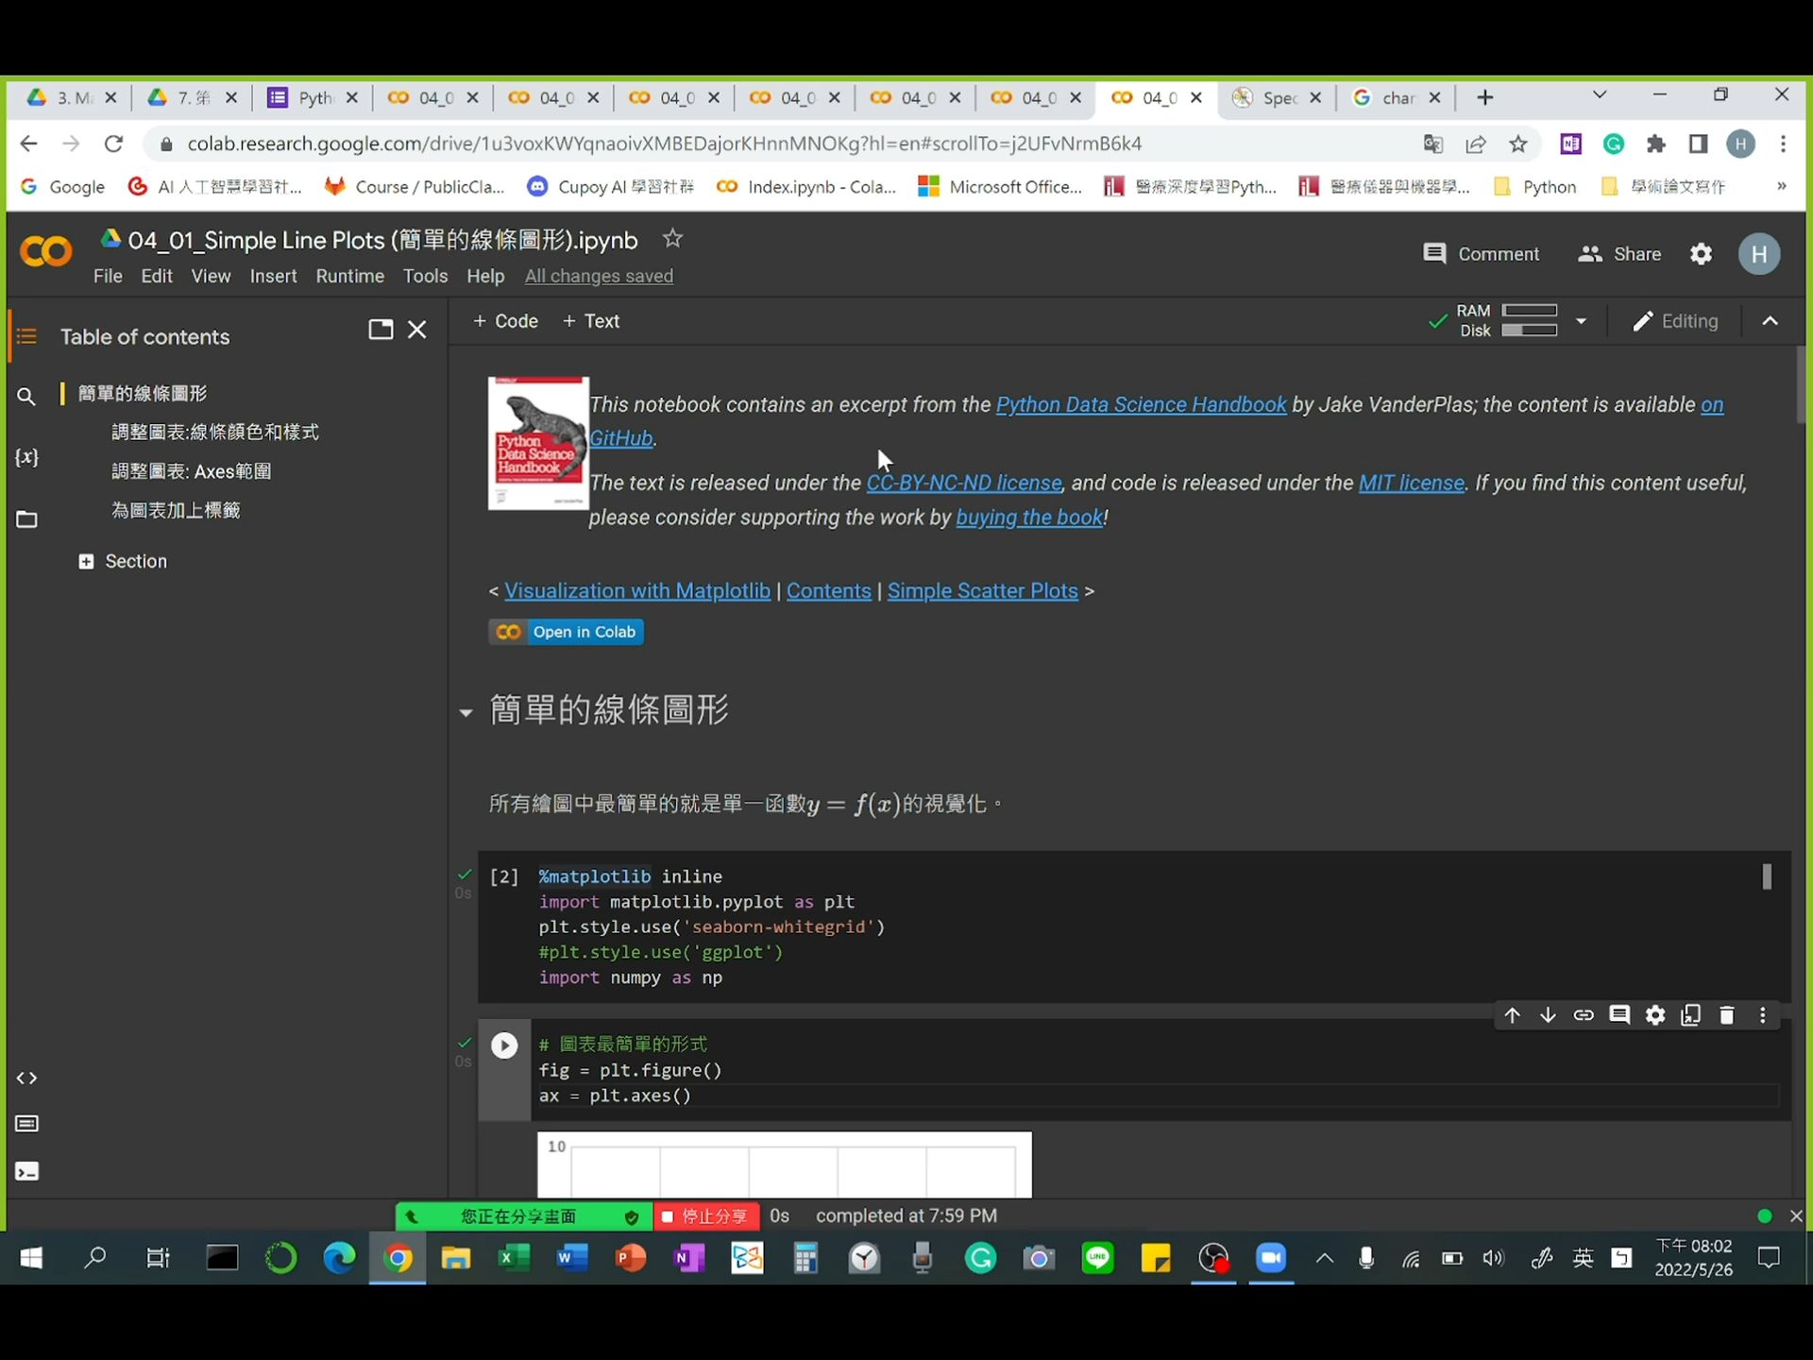Screen dimensions: 1813x1360
Task: Open a Terminal from the sidebar
Action: [x=27, y=1172]
